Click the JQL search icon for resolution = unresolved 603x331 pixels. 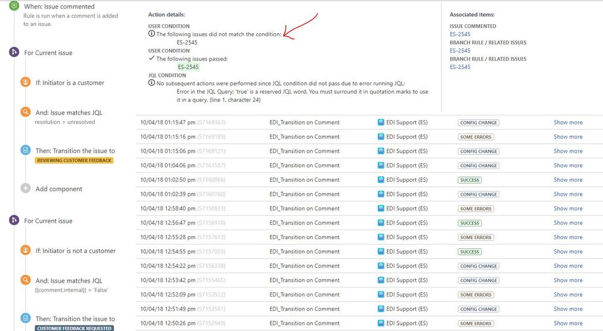tap(25, 112)
